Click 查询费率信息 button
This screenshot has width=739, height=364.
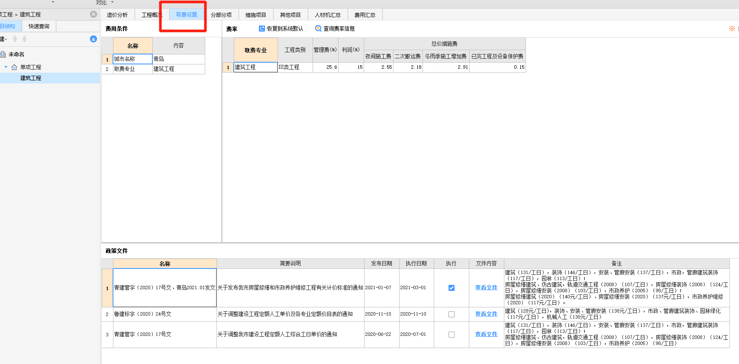click(x=335, y=29)
